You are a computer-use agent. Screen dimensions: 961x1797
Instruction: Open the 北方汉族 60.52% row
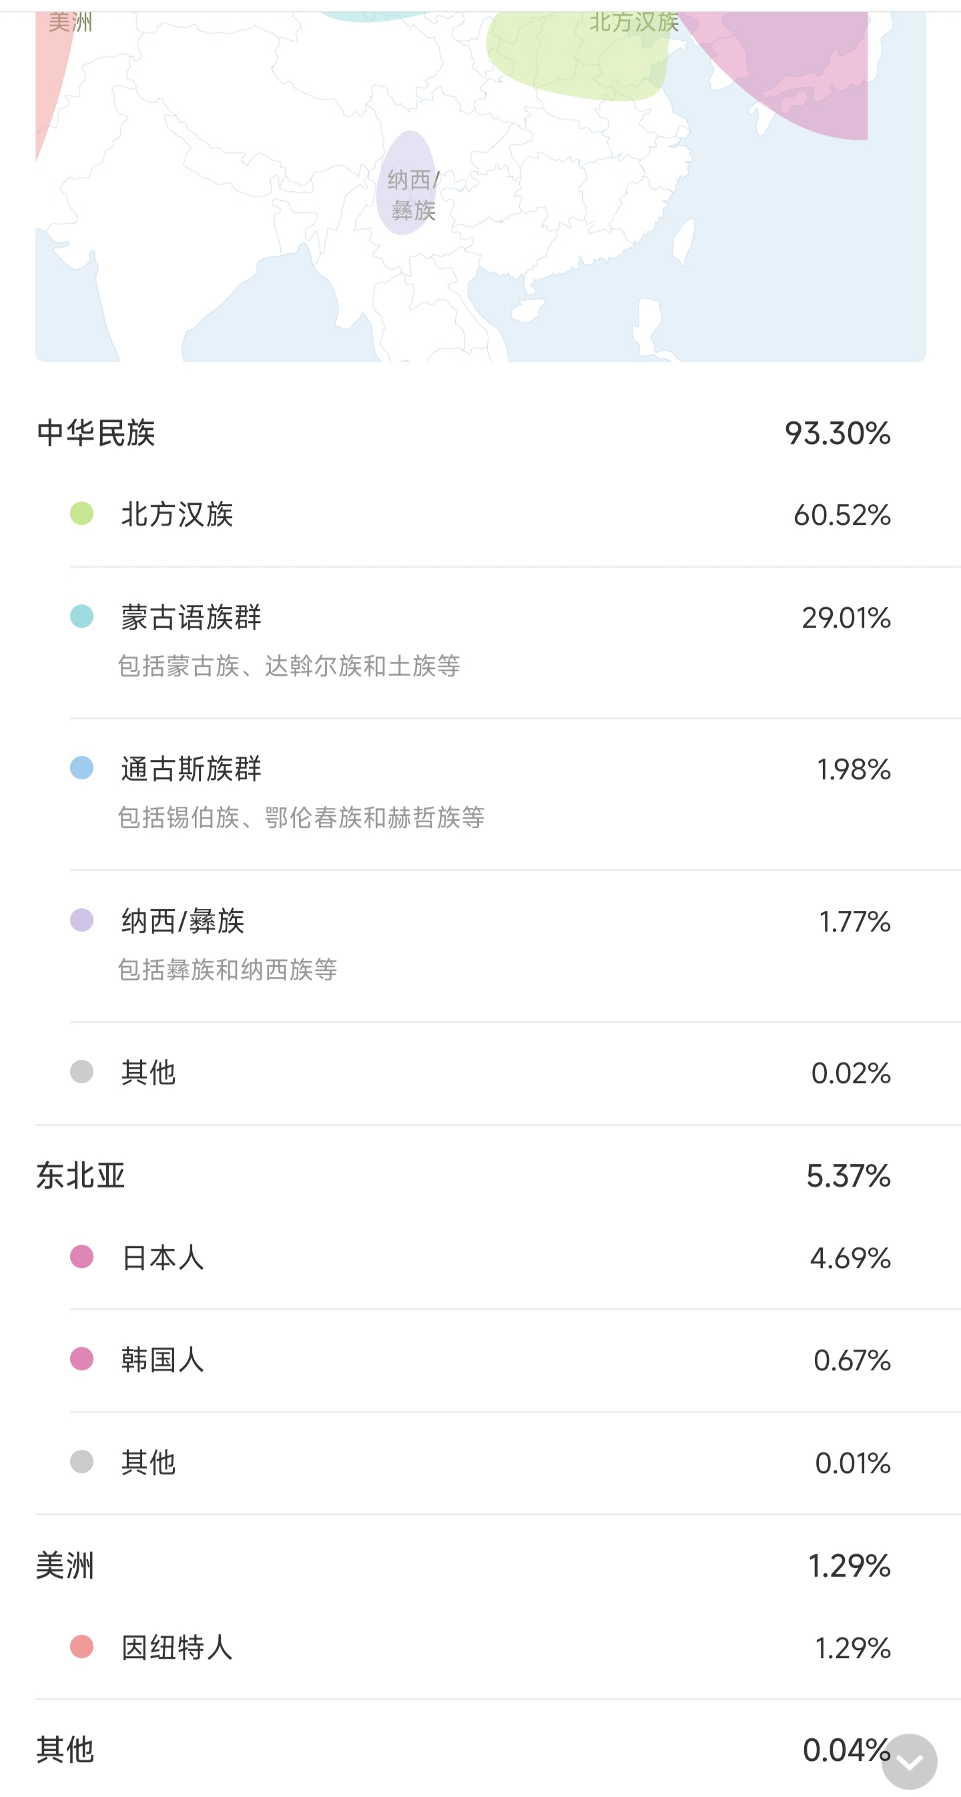(x=488, y=515)
